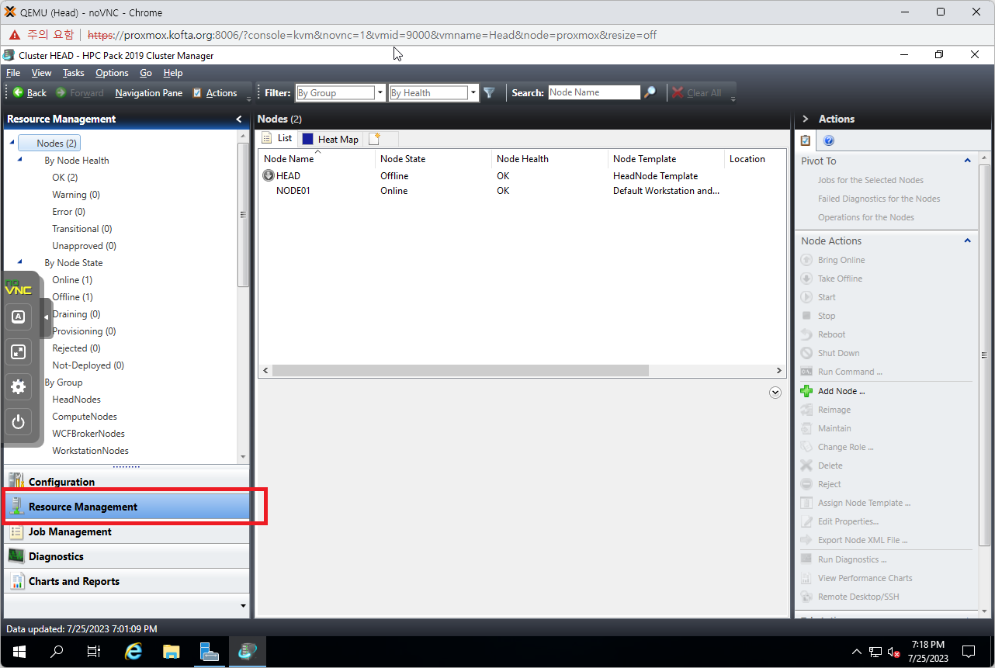Click the green Back arrow button

[19, 92]
